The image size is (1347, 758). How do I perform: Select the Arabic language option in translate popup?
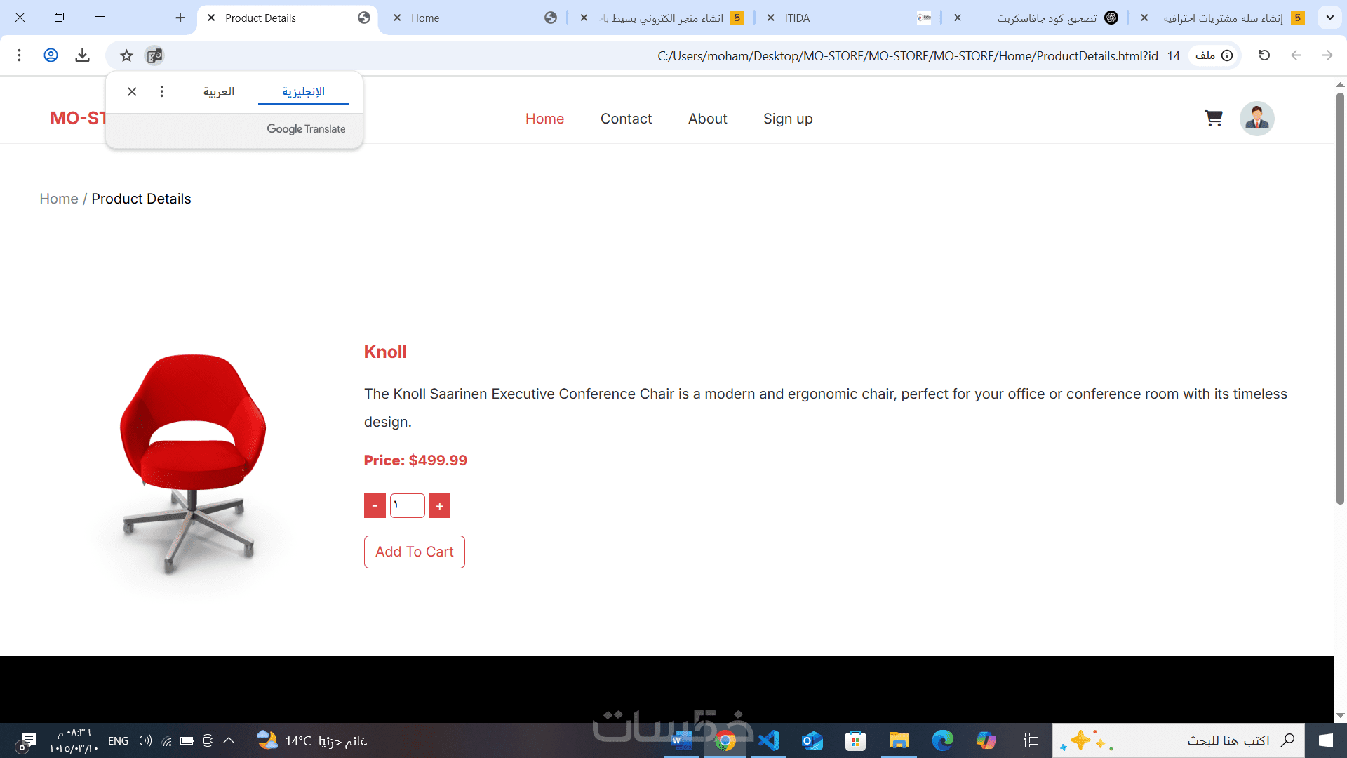click(219, 92)
